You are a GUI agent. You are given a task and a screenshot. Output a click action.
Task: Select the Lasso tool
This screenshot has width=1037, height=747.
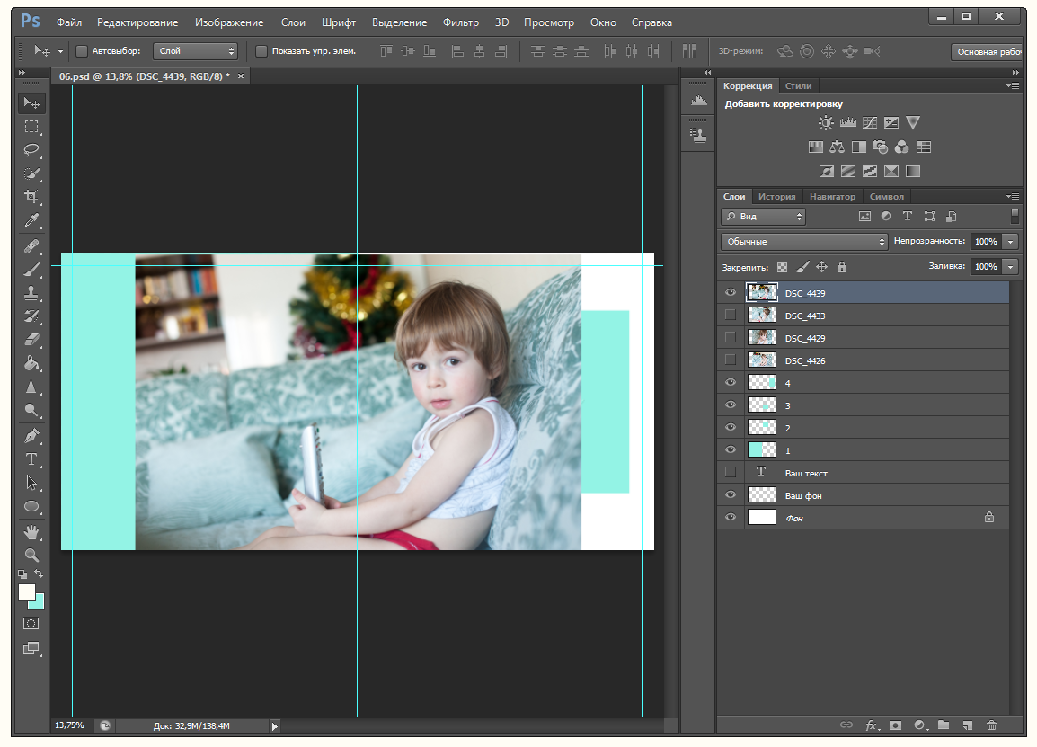[31, 149]
